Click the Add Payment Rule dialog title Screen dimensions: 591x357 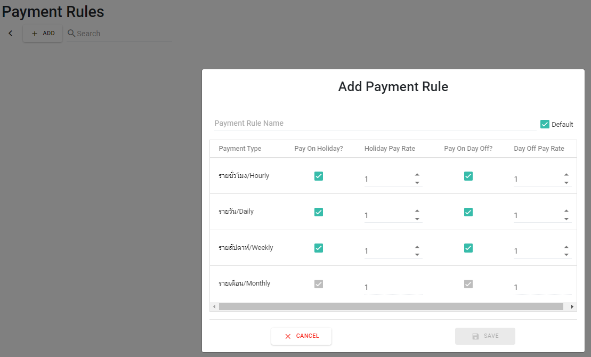pos(393,87)
